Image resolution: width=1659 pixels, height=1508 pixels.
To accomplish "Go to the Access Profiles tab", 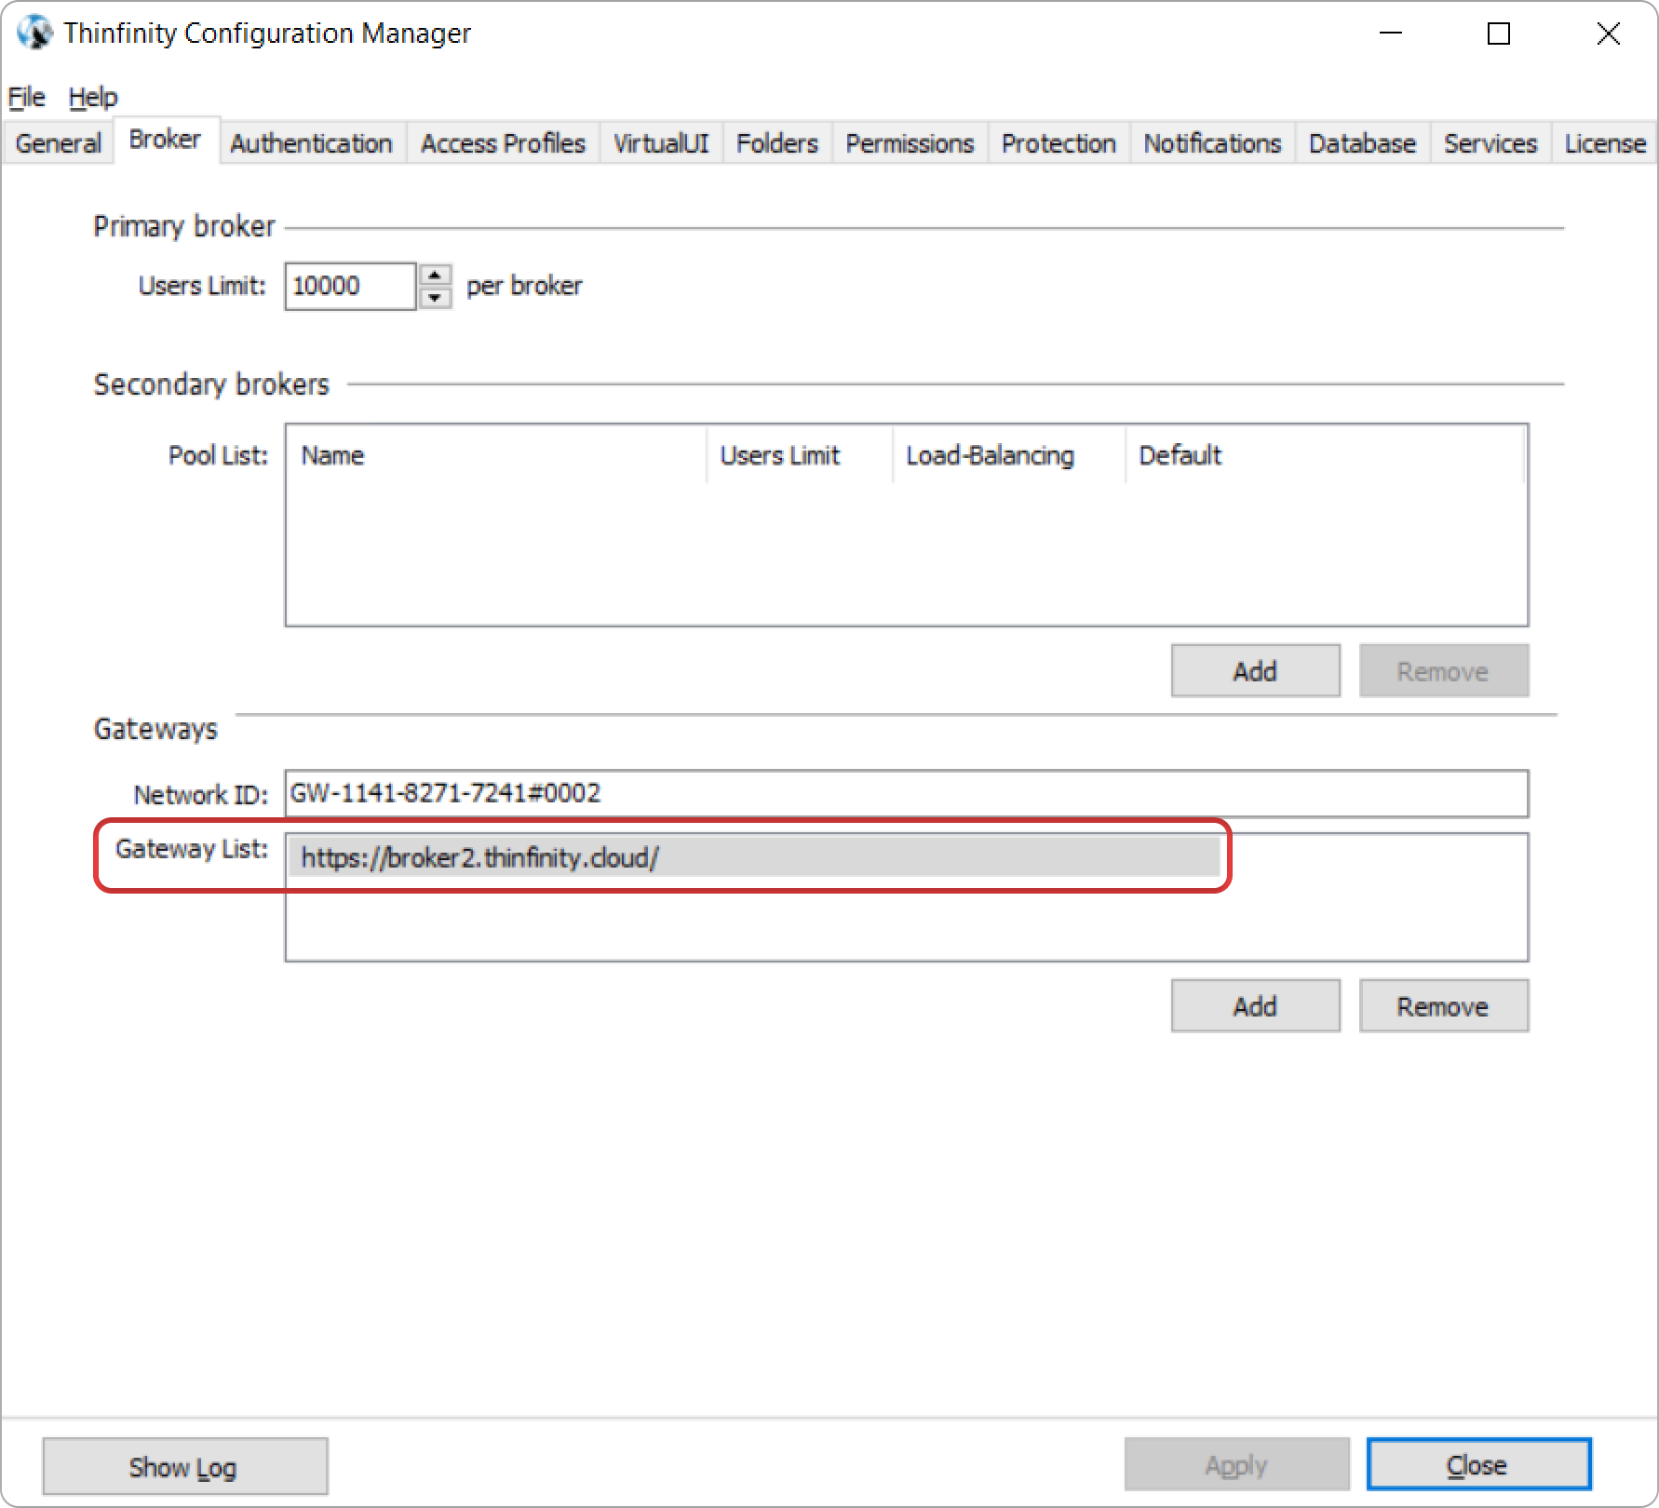I will [503, 143].
